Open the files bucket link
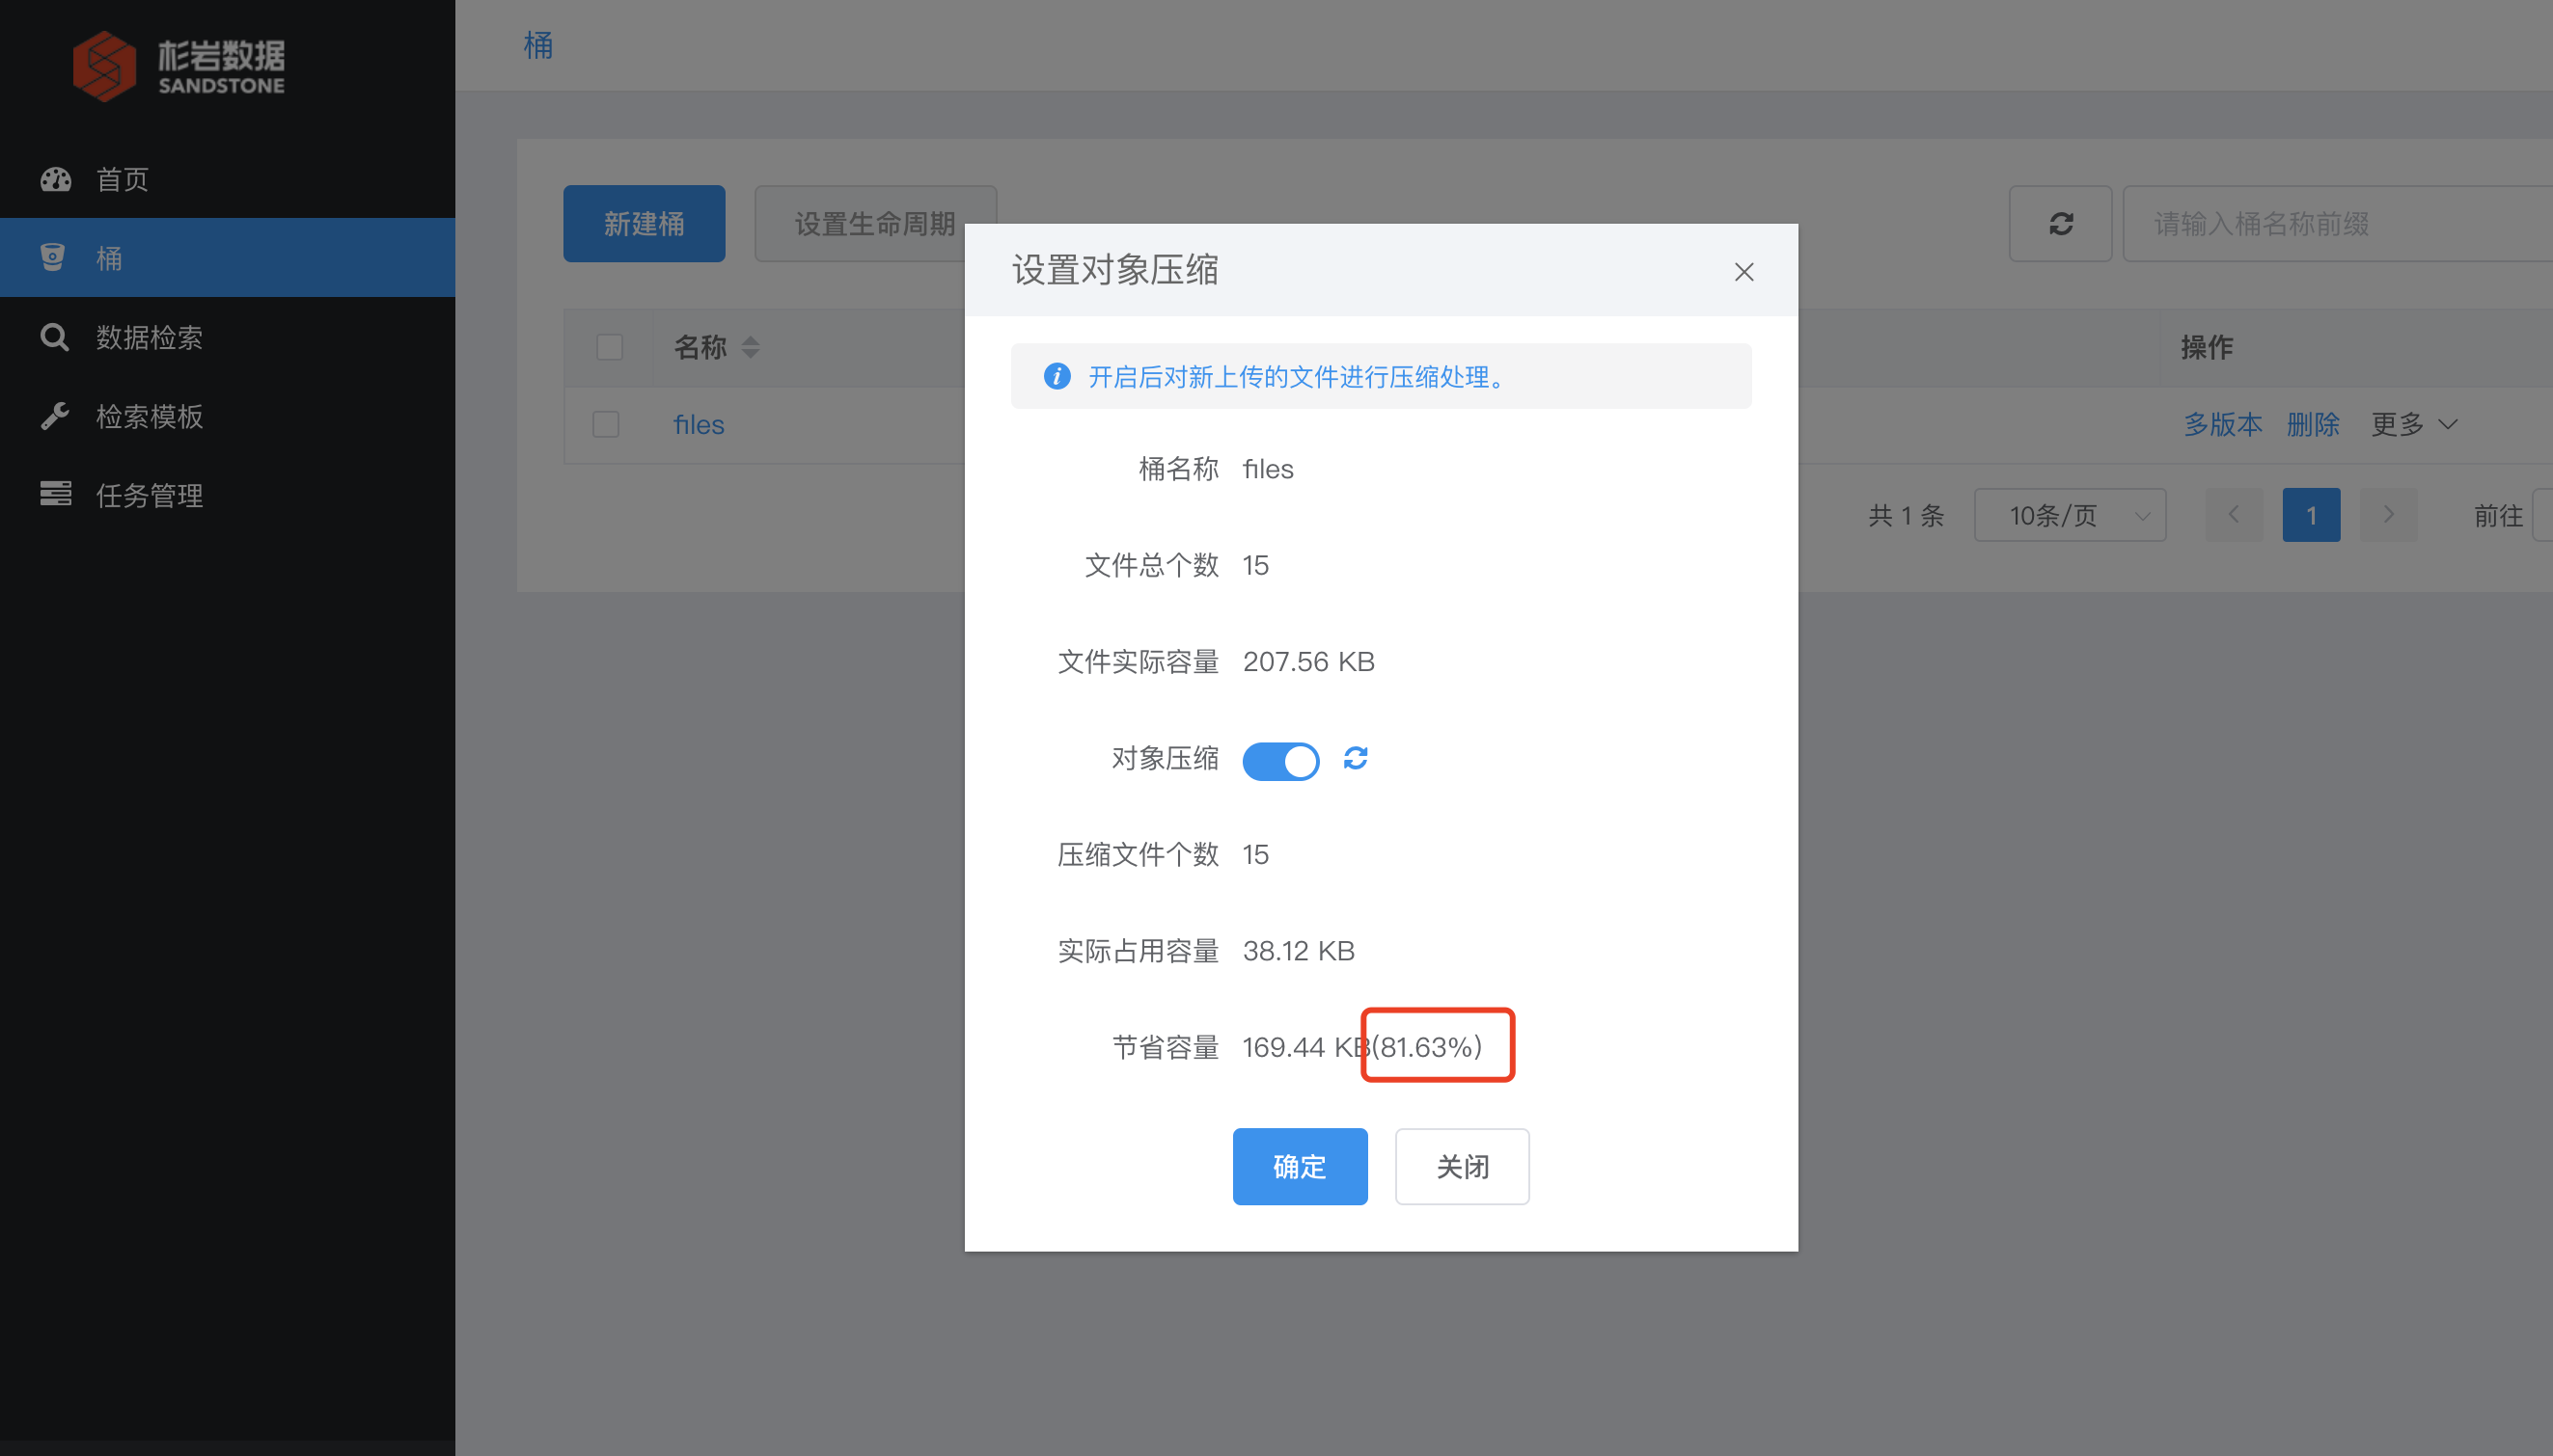This screenshot has width=2553, height=1456. (699, 425)
